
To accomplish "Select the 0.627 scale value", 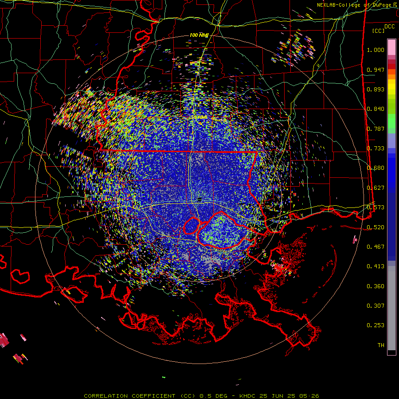I will [x=376, y=188].
